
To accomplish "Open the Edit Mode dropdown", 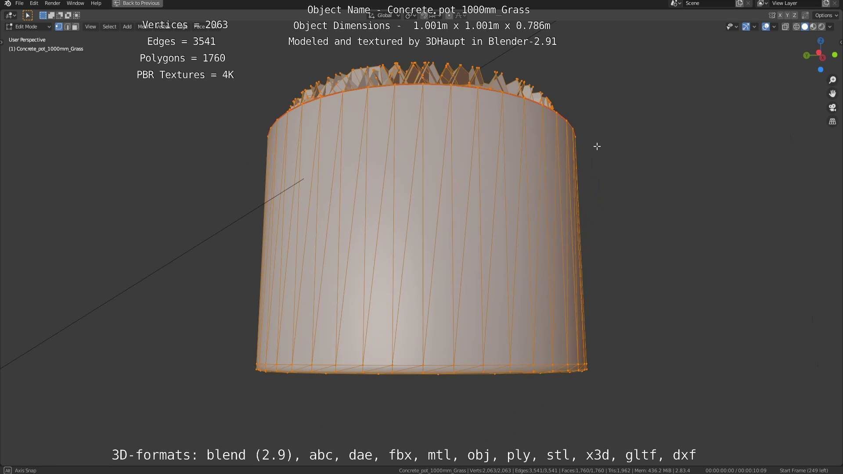I will [x=28, y=27].
